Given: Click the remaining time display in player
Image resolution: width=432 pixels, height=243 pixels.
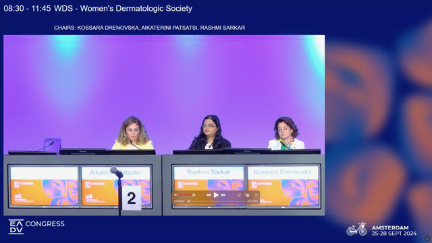Looking at the screenshot, I should 252,201.
